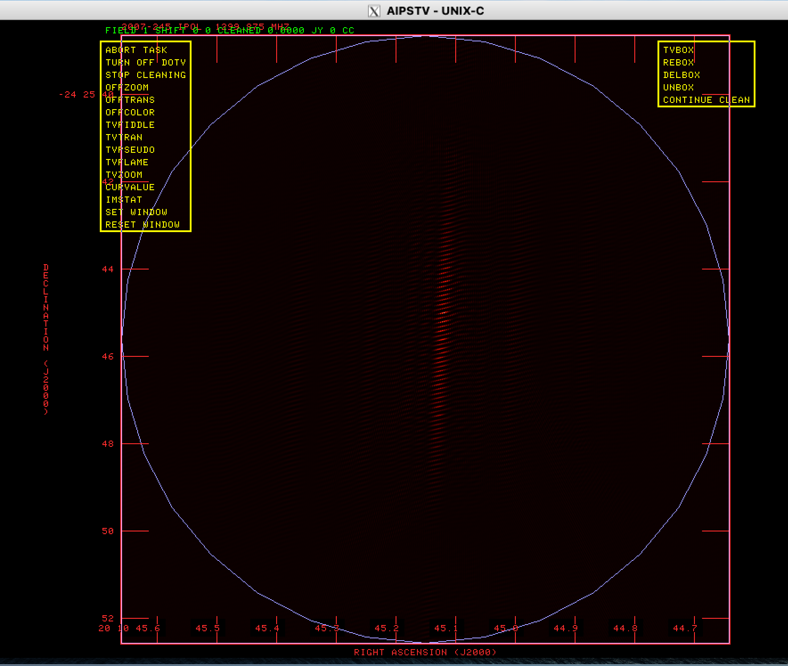
Task: Click RESET WINDOW menu item
Action: click(143, 225)
